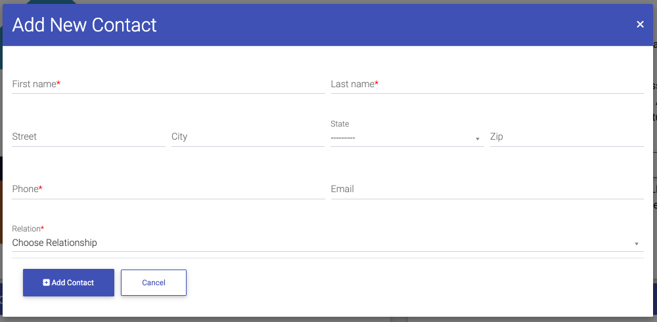This screenshot has height=322, width=657.
Task: Click the State label text
Action: pyautogui.click(x=340, y=124)
